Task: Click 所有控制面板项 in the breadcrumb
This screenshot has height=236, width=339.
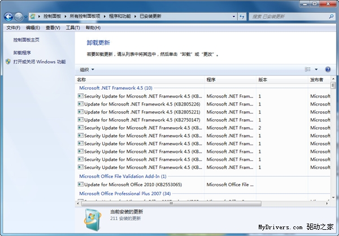Action: (85, 16)
